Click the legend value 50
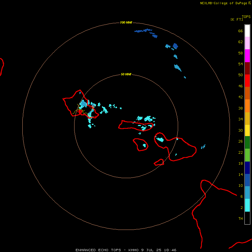Image resolution: width=252 pixels, height=252 pixels. pos(241,75)
